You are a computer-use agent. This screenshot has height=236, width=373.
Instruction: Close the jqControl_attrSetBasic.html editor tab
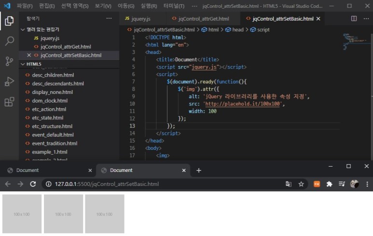pos(318,19)
